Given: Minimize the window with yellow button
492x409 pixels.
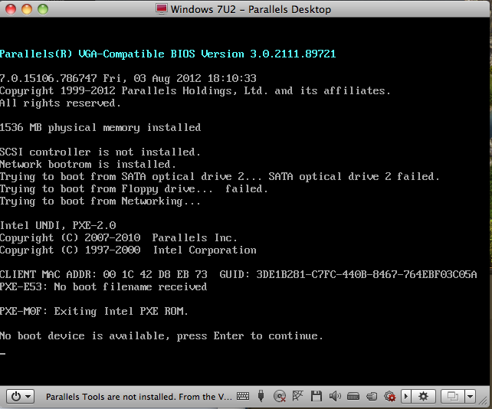Looking at the screenshot, I should pos(27,9).
